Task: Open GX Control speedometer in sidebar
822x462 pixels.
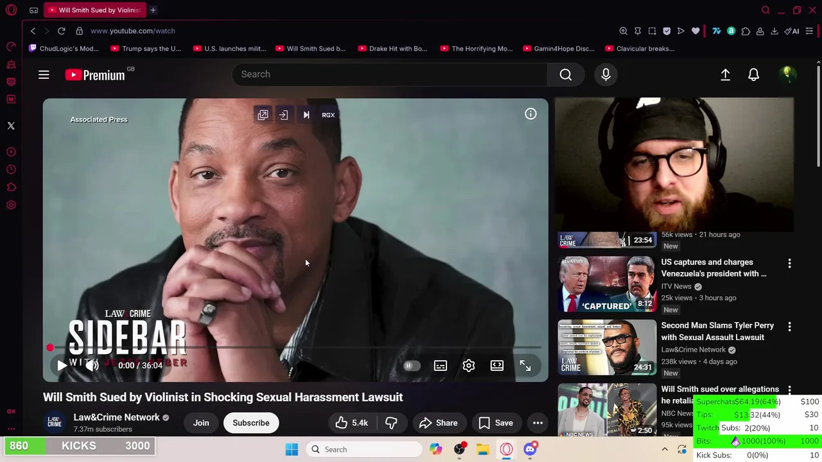Action: click(11, 46)
